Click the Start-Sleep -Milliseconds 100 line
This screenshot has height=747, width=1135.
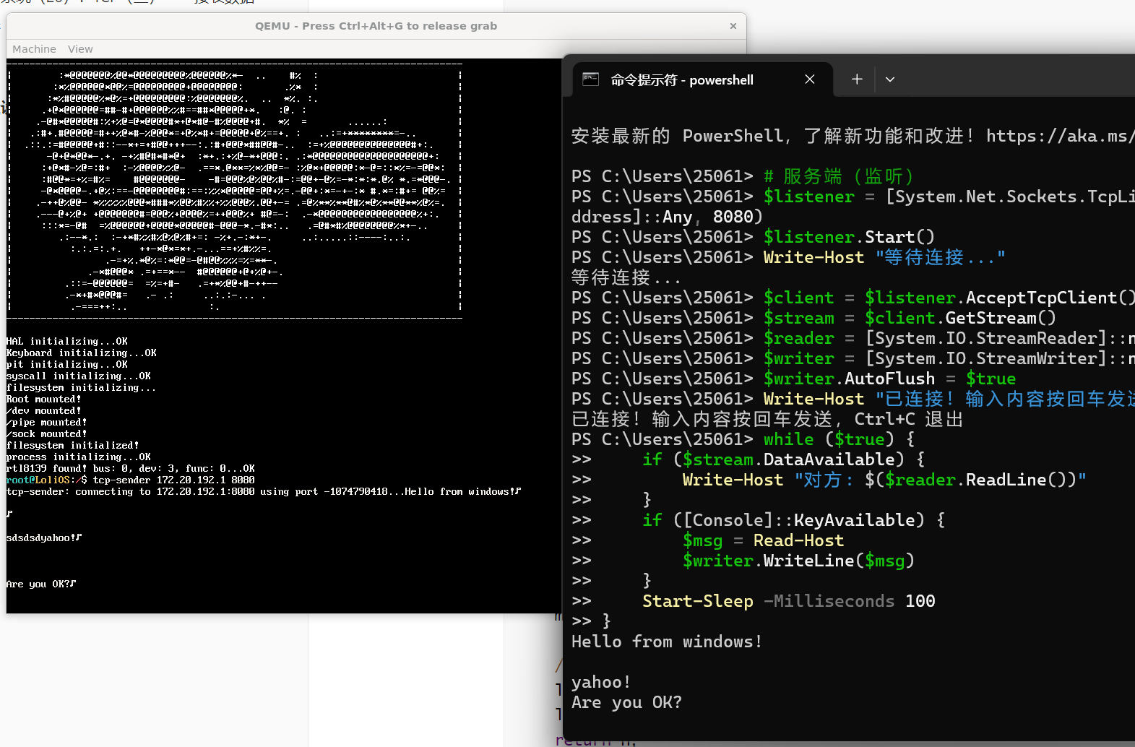point(787,601)
